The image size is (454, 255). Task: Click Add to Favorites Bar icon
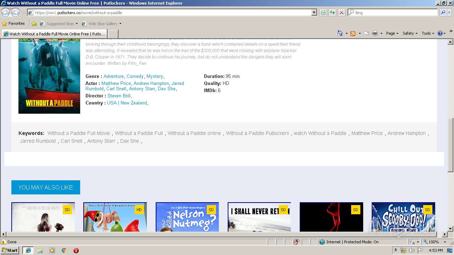point(34,24)
